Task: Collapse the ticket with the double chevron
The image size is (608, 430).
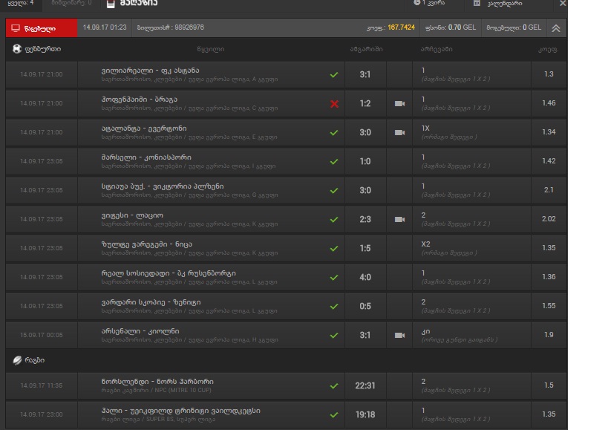Action: point(556,28)
